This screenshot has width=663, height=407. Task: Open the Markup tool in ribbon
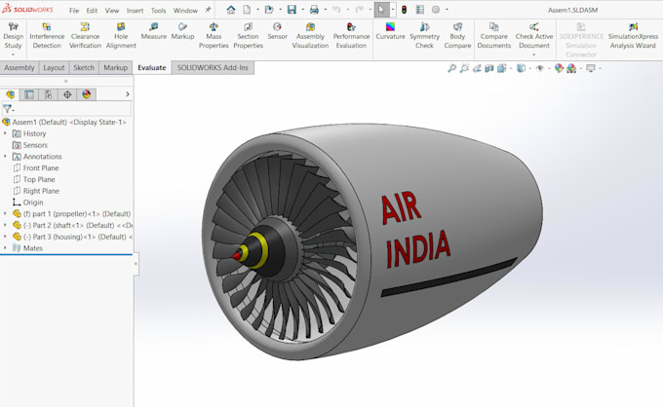click(182, 32)
